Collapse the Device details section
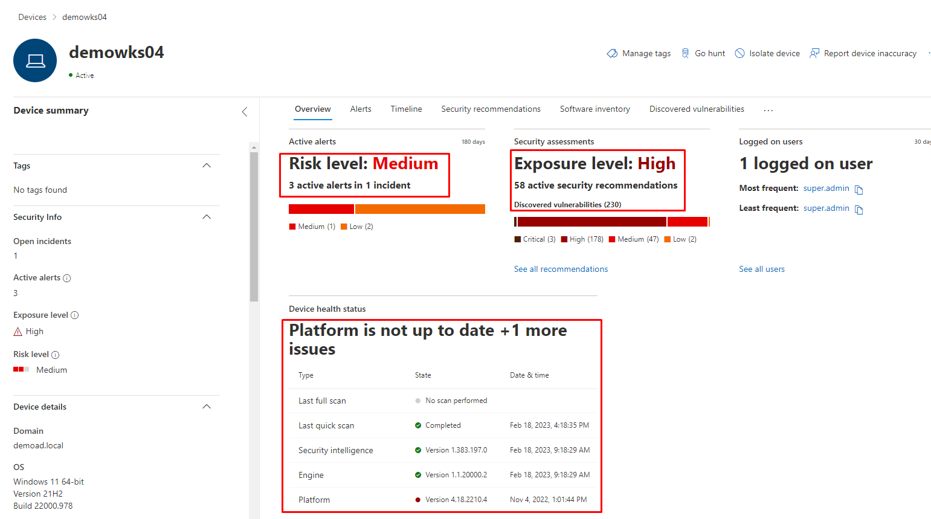This screenshot has width=931, height=519. pos(207,407)
